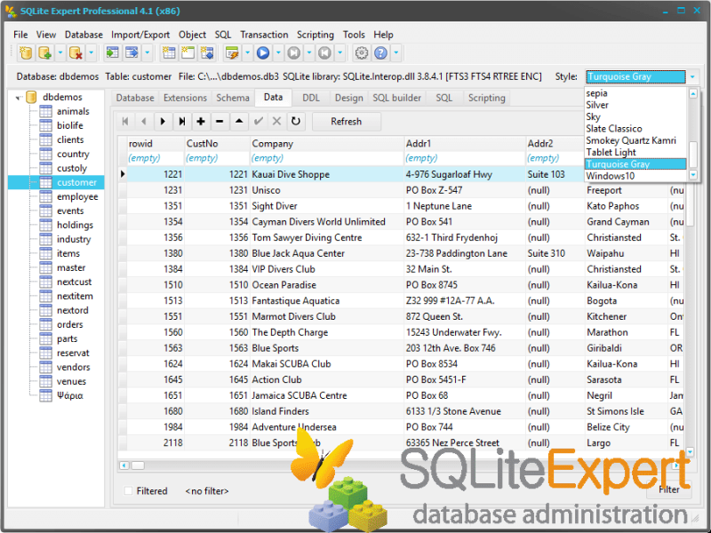The width and height of the screenshot is (711, 533).
Task: Click the circular refresh arrow icon
Action: pyautogui.click(x=296, y=122)
